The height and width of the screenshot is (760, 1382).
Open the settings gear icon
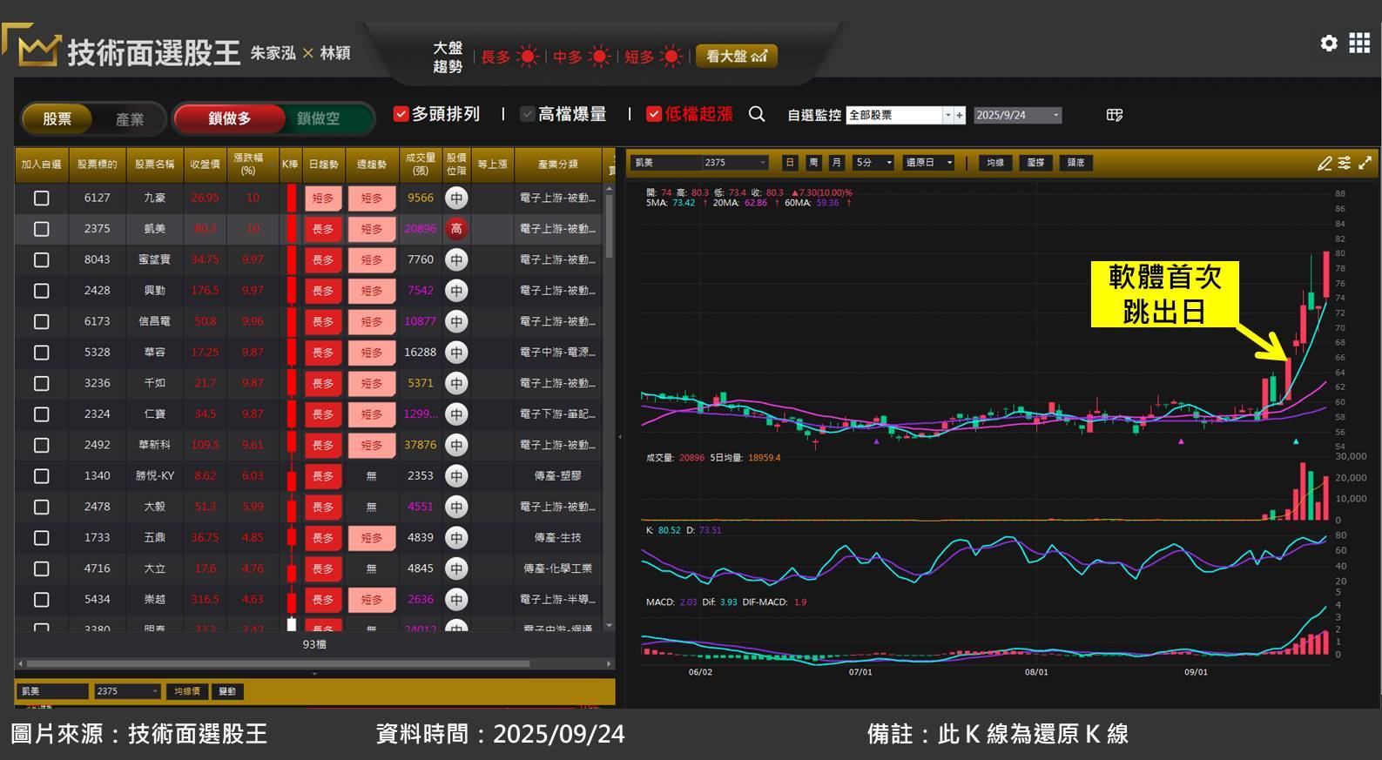click(x=1328, y=43)
